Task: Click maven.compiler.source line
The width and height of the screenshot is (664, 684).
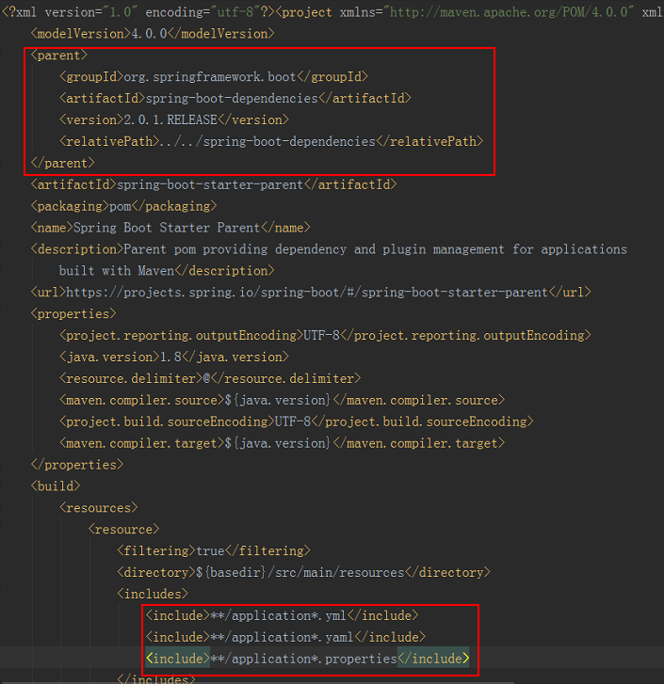Action: (x=282, y=401)
